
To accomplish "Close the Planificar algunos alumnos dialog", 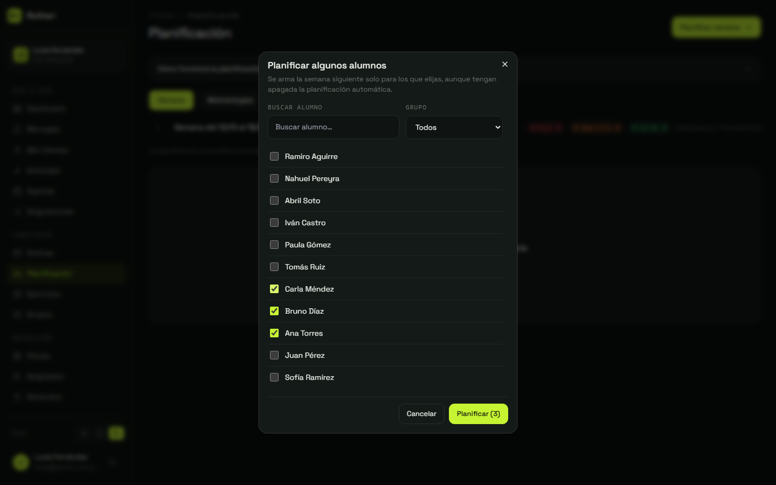I will click(x=505, y=64).
